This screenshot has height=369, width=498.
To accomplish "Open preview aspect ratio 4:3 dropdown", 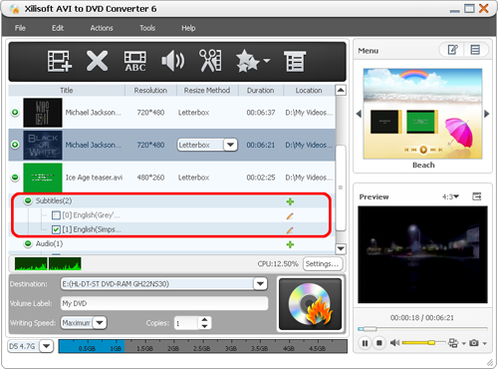I will click(450, 196).
